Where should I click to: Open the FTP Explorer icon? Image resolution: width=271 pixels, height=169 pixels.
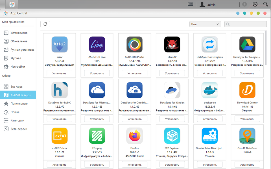pos(172,136)
